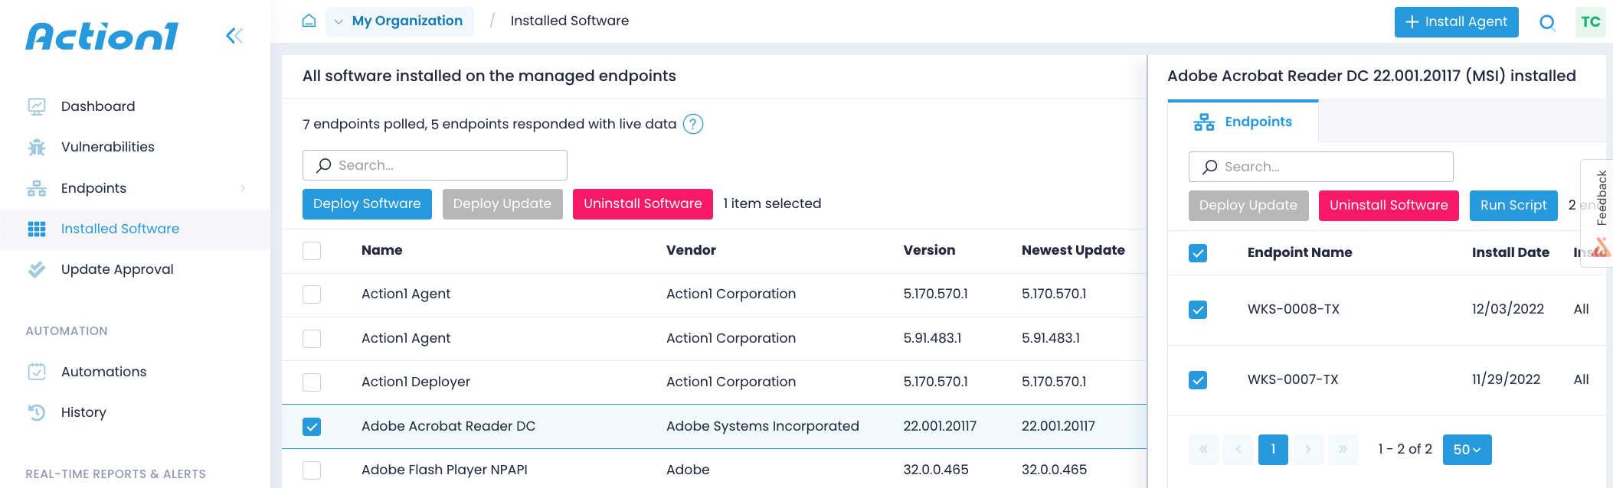The width and height of the screenshot is (1613, 488).
Task: Click the blue Deploy Software button
Action: [367, 204]
